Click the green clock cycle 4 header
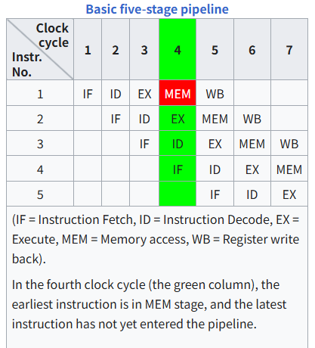The image size is (315, 348). [178, 49]
